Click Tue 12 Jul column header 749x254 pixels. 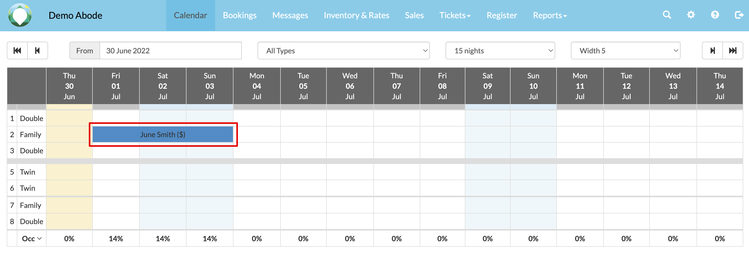(x=626, y=86)
